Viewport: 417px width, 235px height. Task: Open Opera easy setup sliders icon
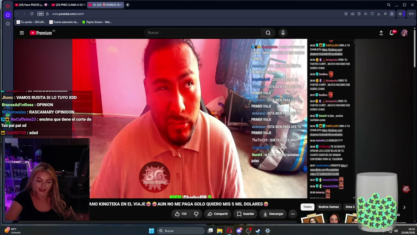[385, 14]
